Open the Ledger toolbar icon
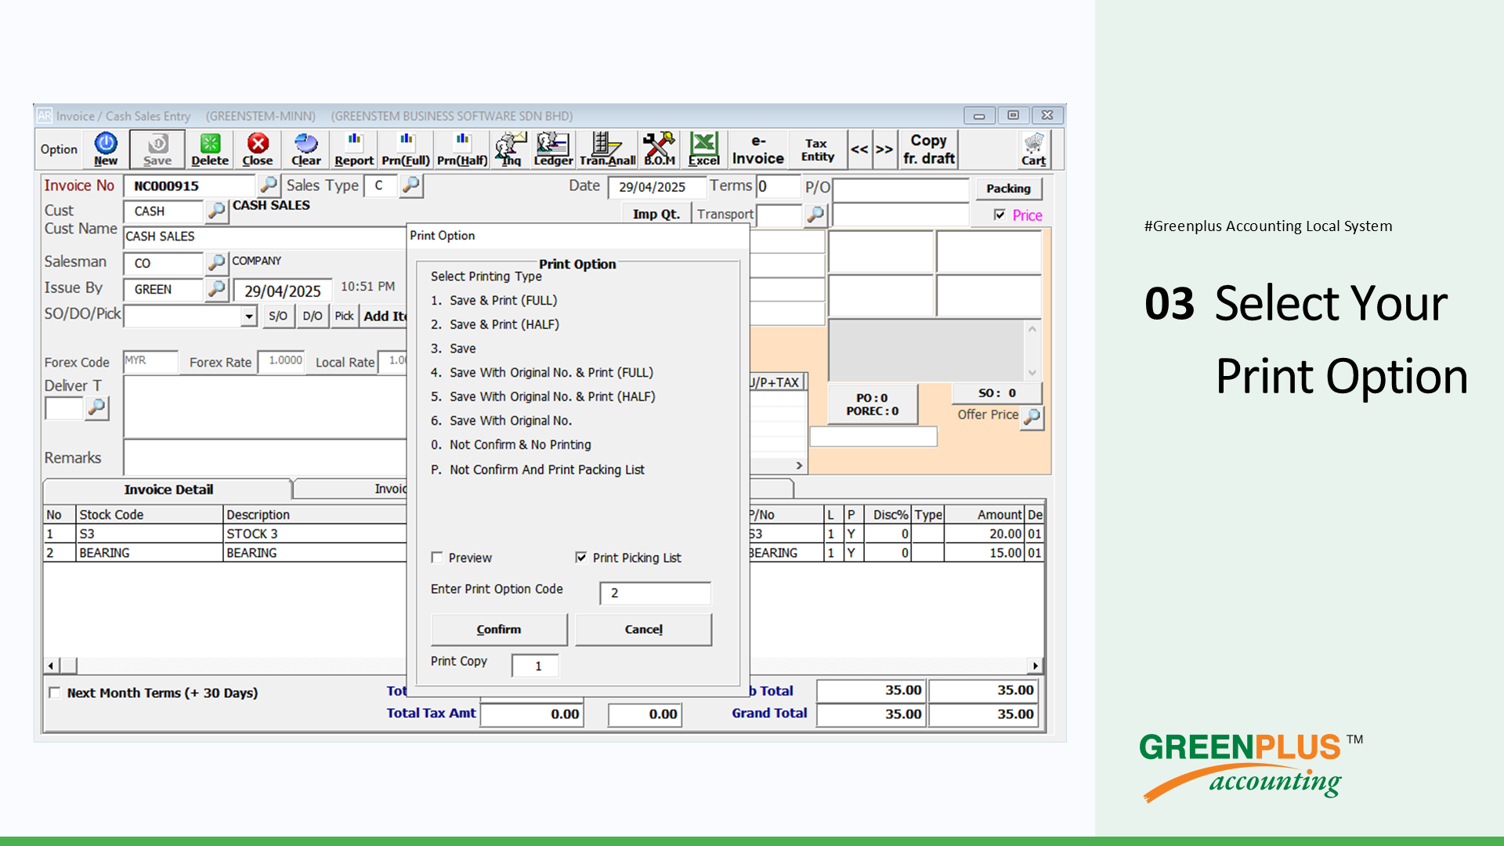The width and height of the screenshot is (1504, 846). pos(553,149)
